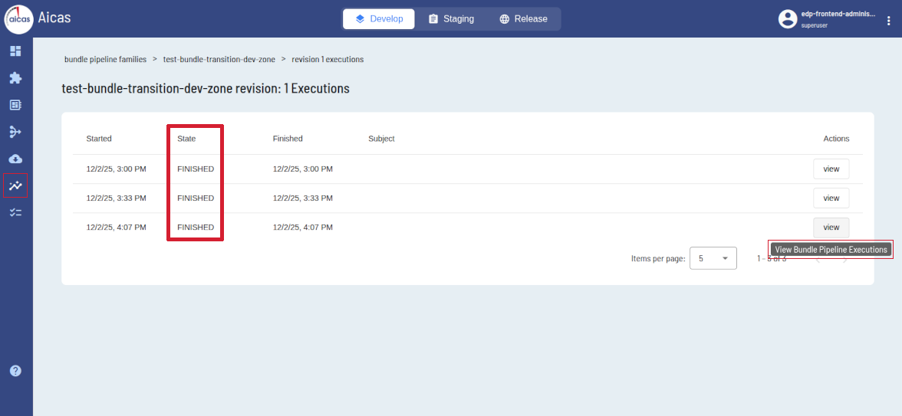Screen dimensions: 902x416
Task: Open the list panel icon in sidebar
Action: pos(15,105)
